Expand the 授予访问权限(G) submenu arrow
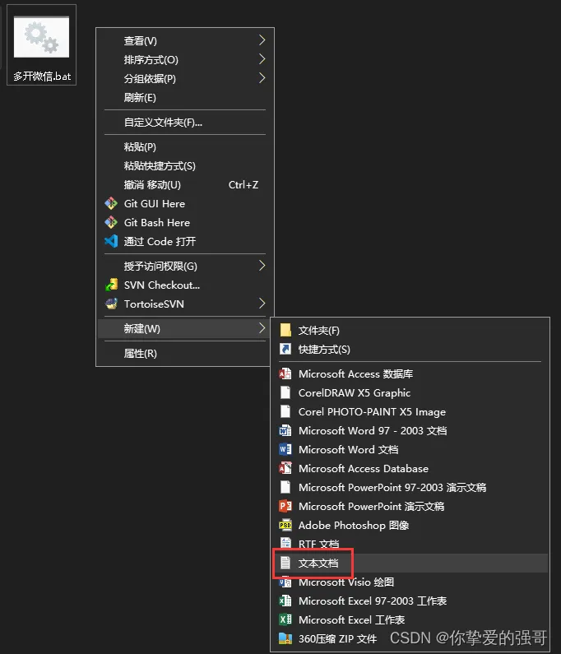 tap(262, 266)
